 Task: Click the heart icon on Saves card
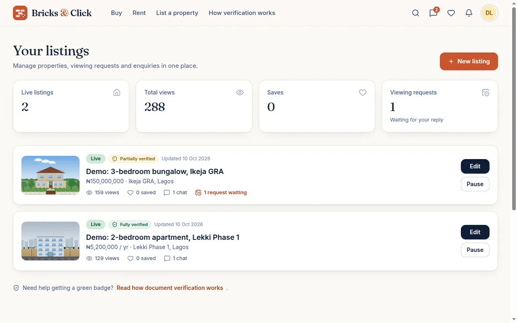point(363,92)
